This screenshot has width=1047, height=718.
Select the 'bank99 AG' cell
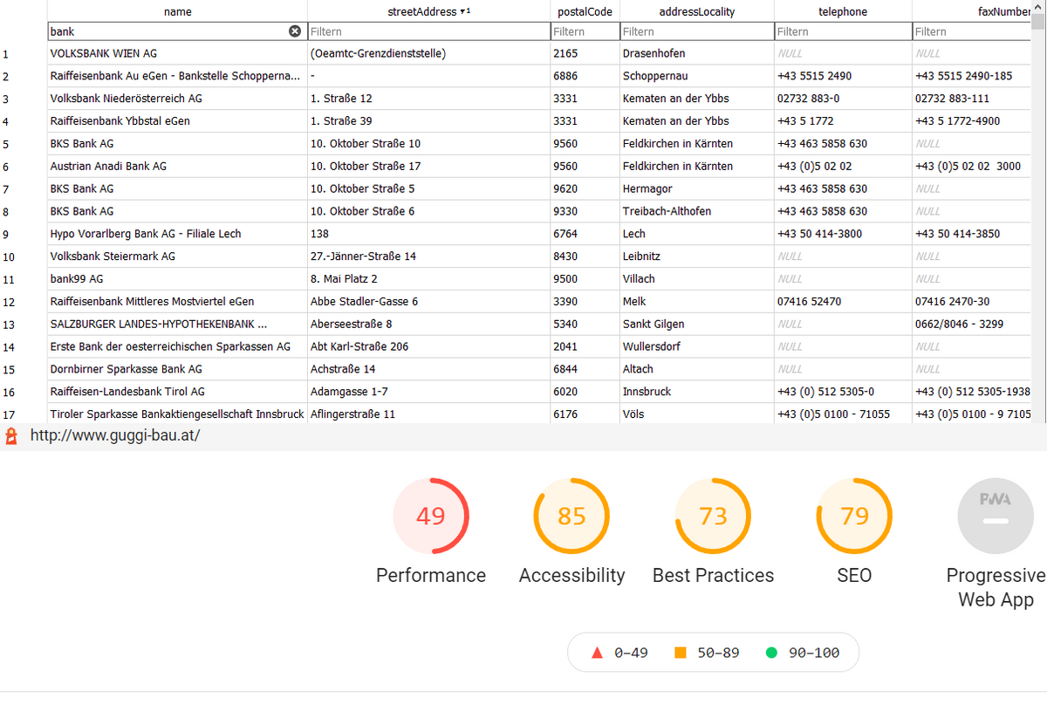point(177,279)
